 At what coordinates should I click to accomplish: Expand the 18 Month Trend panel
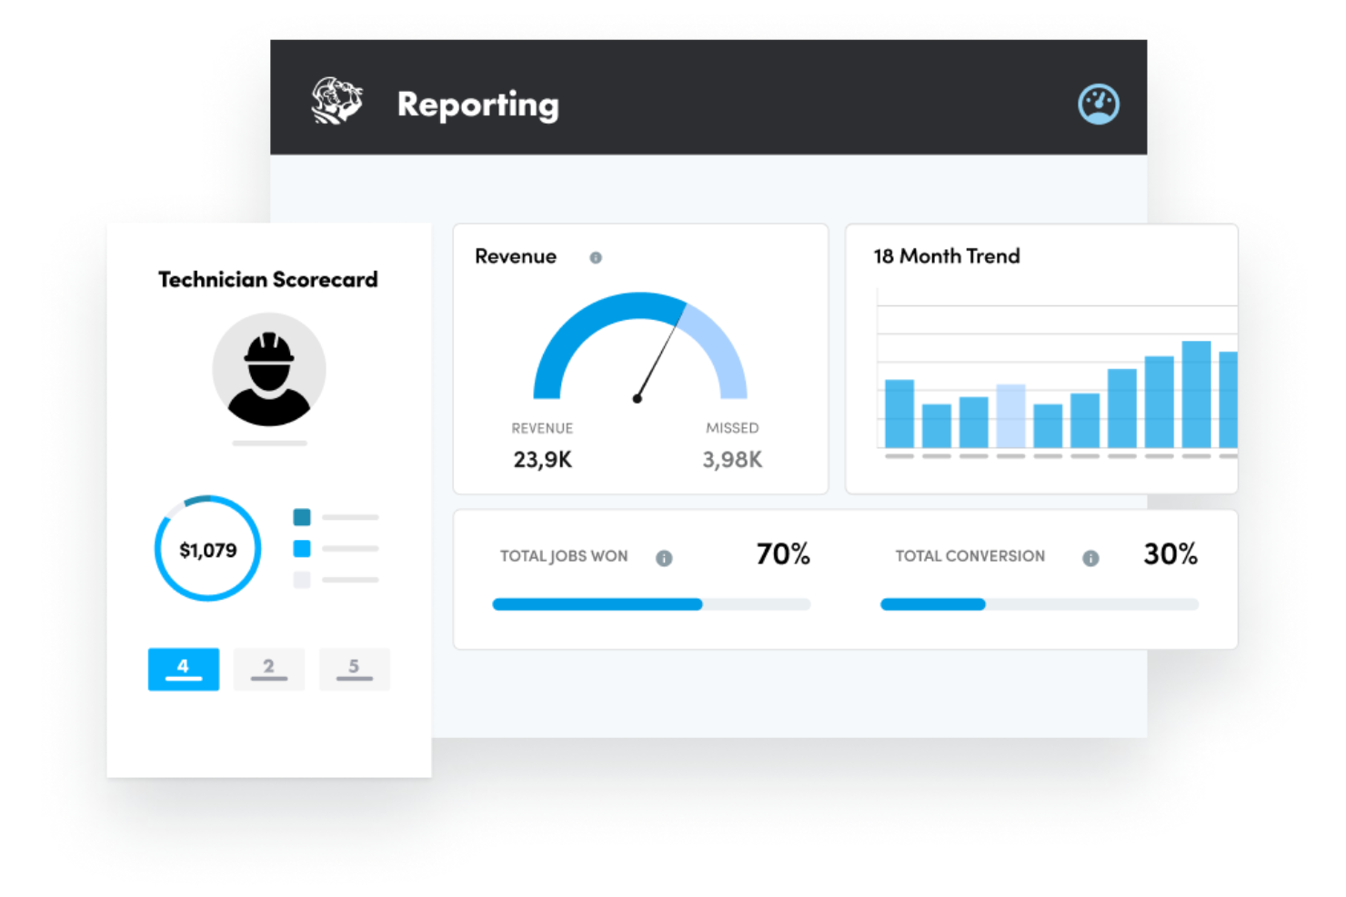click(946, 256)
